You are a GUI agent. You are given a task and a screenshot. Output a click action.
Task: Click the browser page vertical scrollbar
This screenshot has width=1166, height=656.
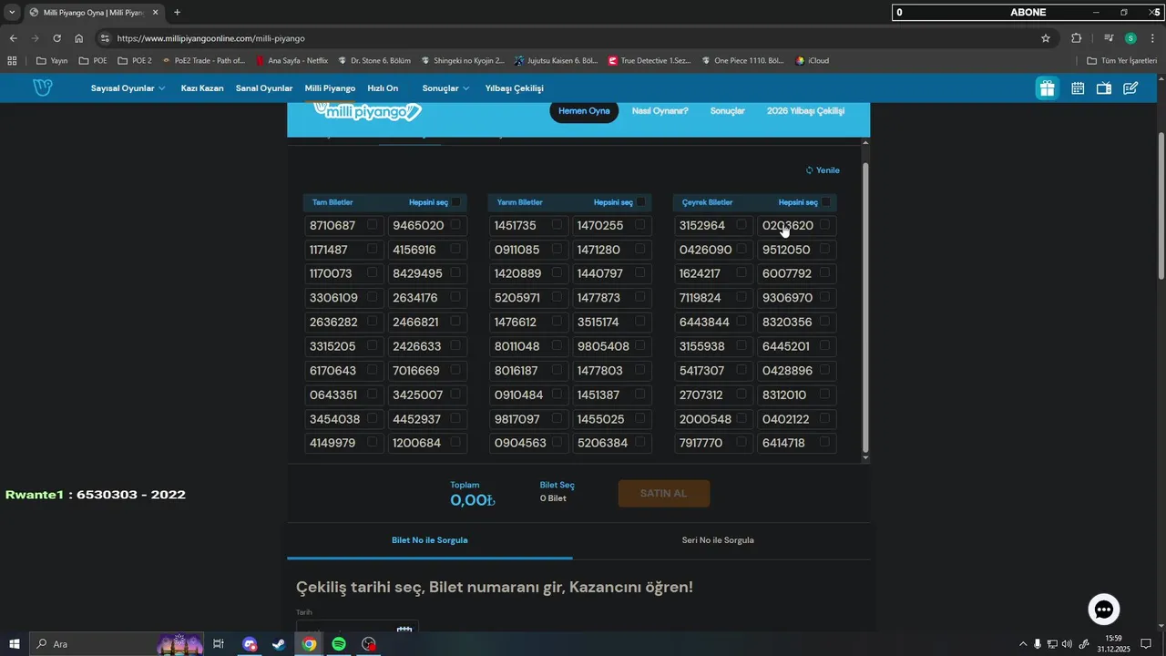(1161, 206)
